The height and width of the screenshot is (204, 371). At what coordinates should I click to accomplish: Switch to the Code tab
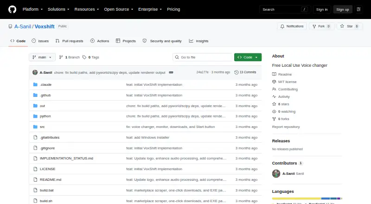(18, 41)
